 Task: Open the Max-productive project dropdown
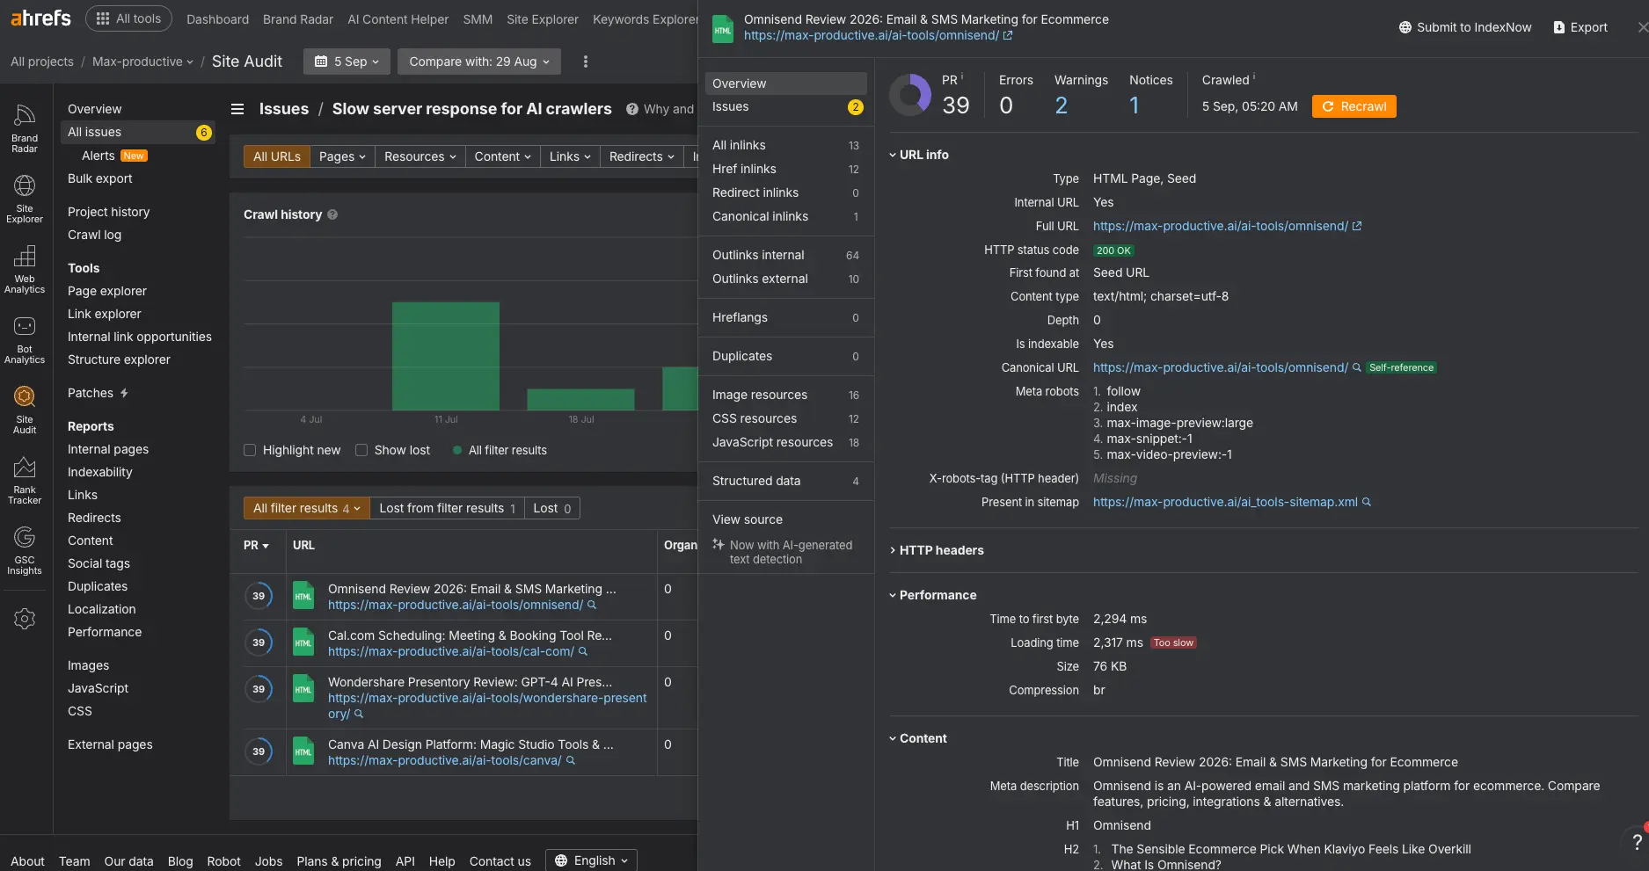[142, 62]
